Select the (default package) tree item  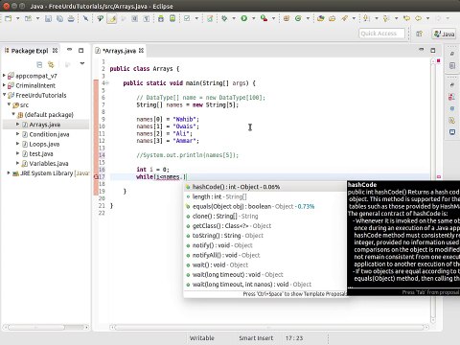point(45,115)
